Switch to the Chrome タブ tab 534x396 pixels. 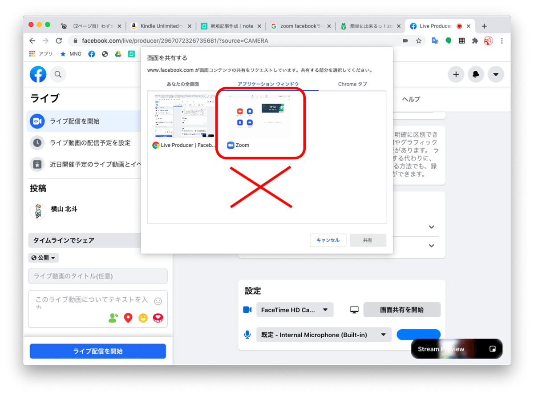click(x=352, y=84)
